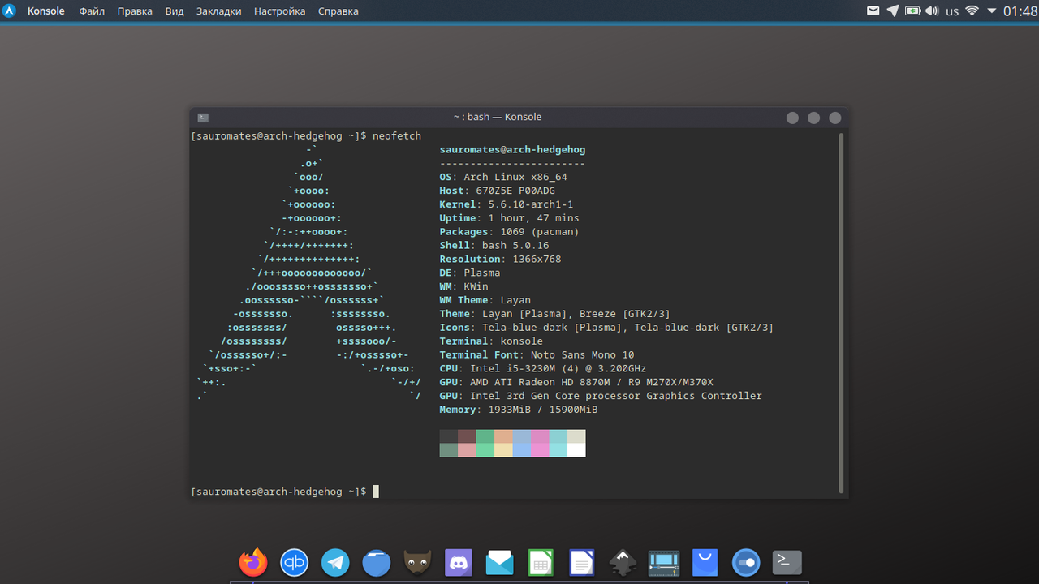Click the 'CPU: Intel i5-3230M' line

click(x=543, y=368)
